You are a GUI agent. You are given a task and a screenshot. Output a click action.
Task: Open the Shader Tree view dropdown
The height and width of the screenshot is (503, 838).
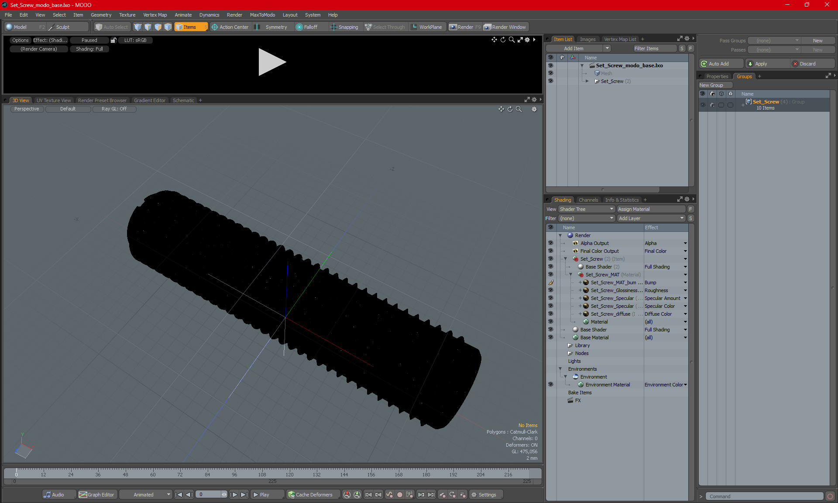coord(586,209)
